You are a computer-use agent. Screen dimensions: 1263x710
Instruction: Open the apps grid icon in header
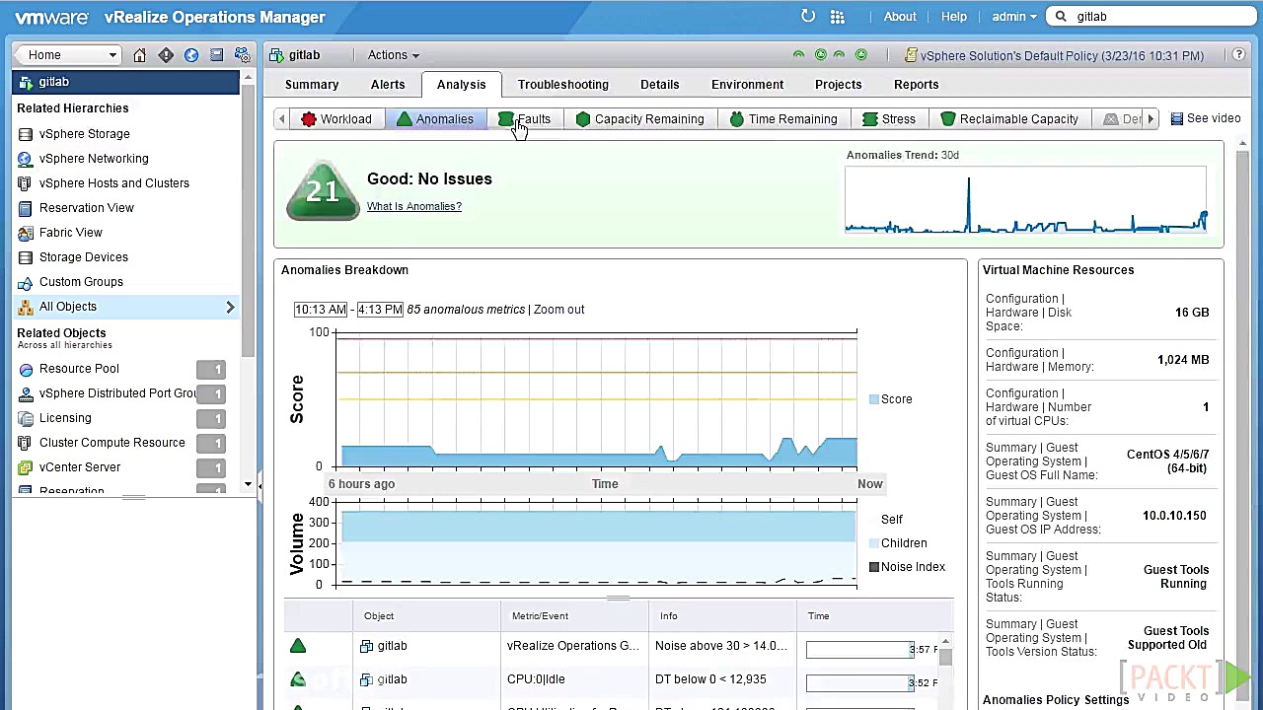click(838, 17)
